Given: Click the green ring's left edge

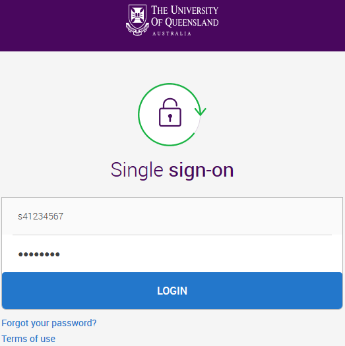Looking at the screenshot, I should point(139,115).
